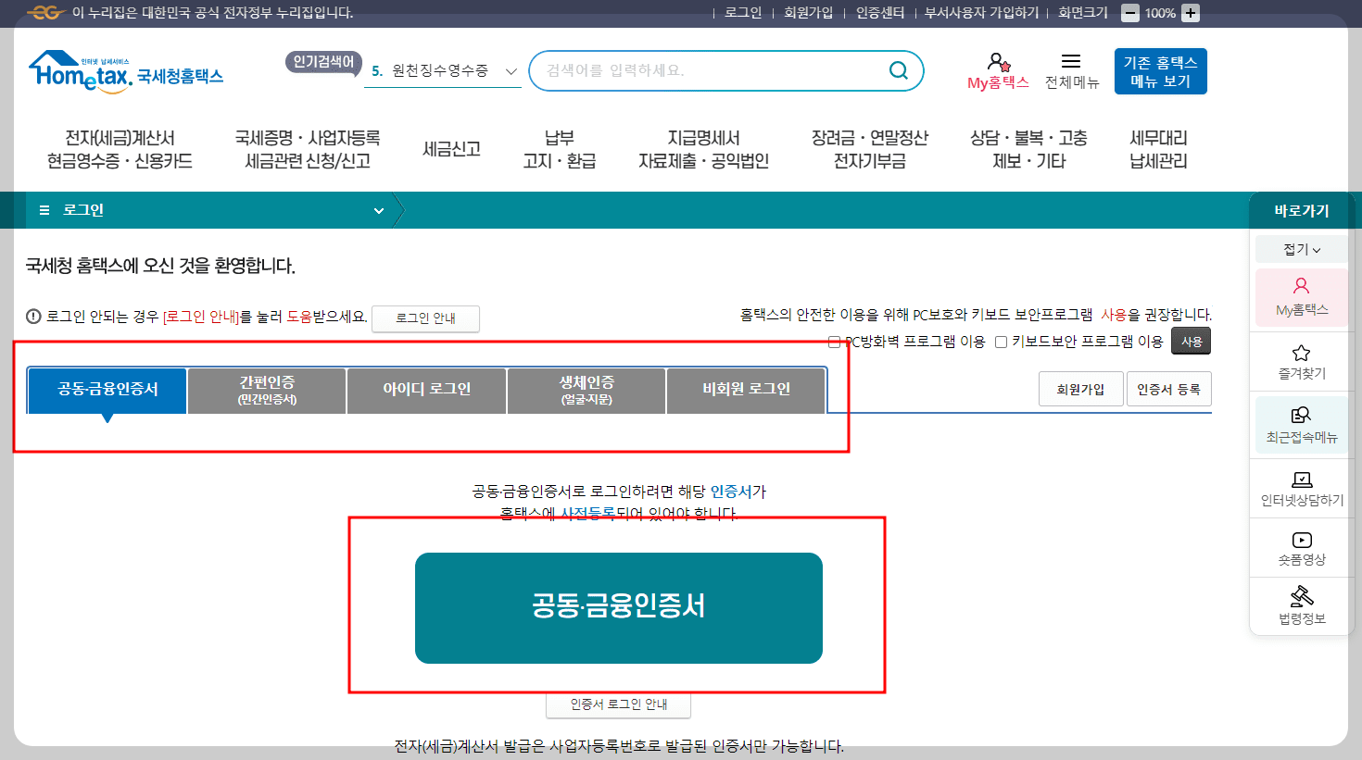Click the 회원가입 signup link
The width and height of the screenshot is (1362, 760).
[808, 13]
